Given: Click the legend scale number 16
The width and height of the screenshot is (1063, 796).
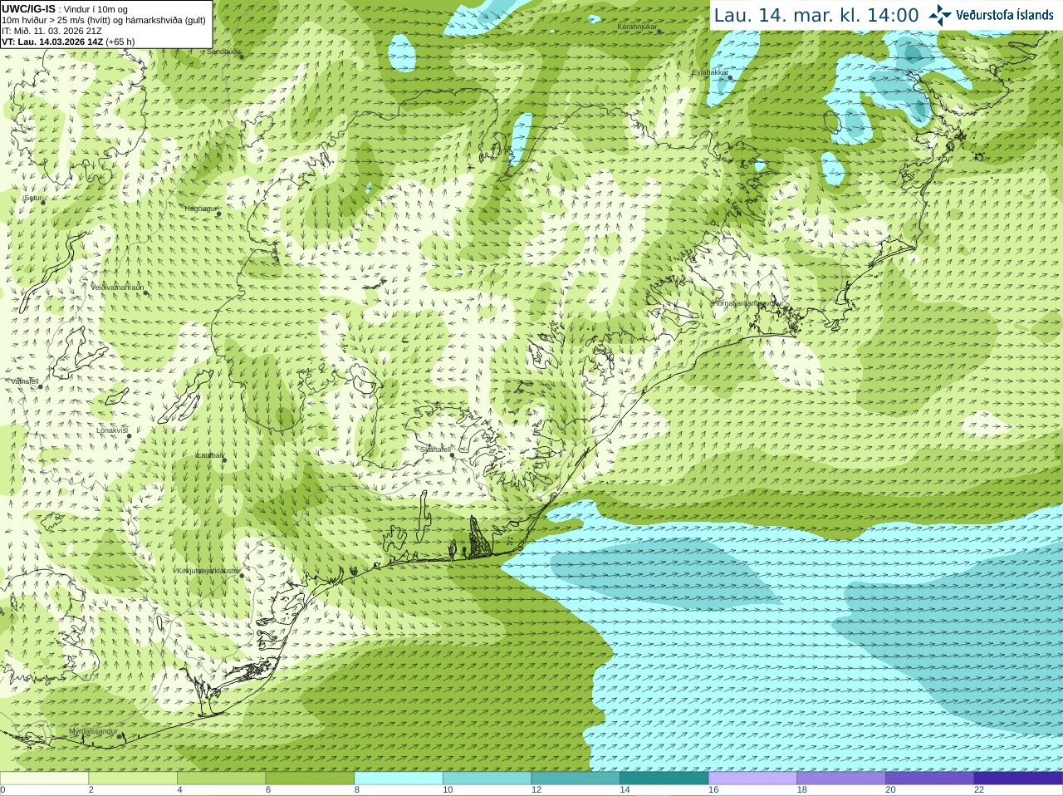Looking at the screenshot, I should pyautogui.click(x=713, y=790).
